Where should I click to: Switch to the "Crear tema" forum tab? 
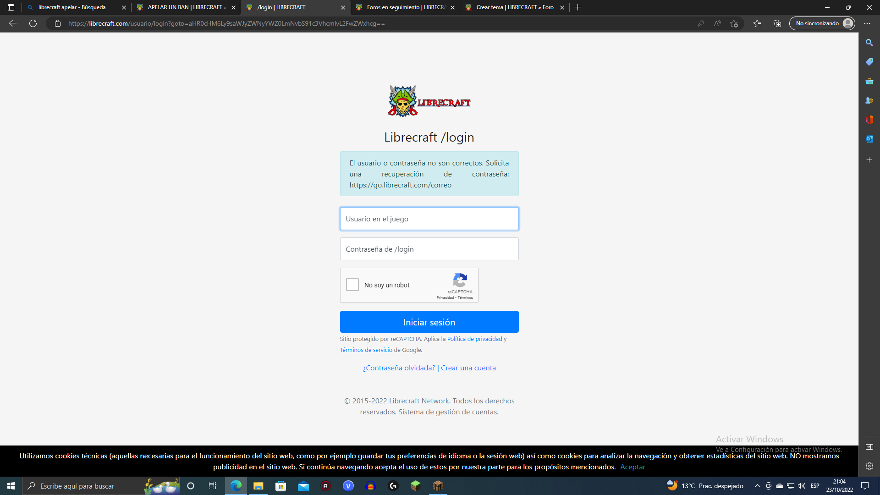[x=514, y=7]
